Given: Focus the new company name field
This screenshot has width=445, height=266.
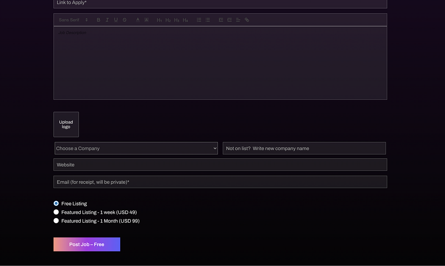Looking at the screenshot, I should point(304,149).
